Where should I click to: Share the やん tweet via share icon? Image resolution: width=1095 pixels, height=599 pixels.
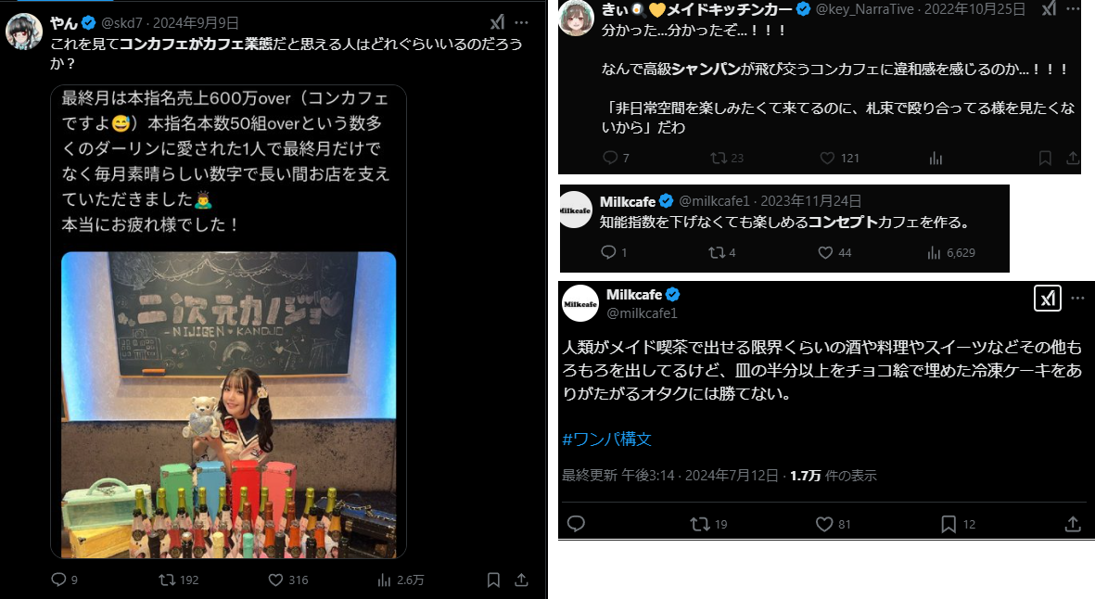[521, 580]
